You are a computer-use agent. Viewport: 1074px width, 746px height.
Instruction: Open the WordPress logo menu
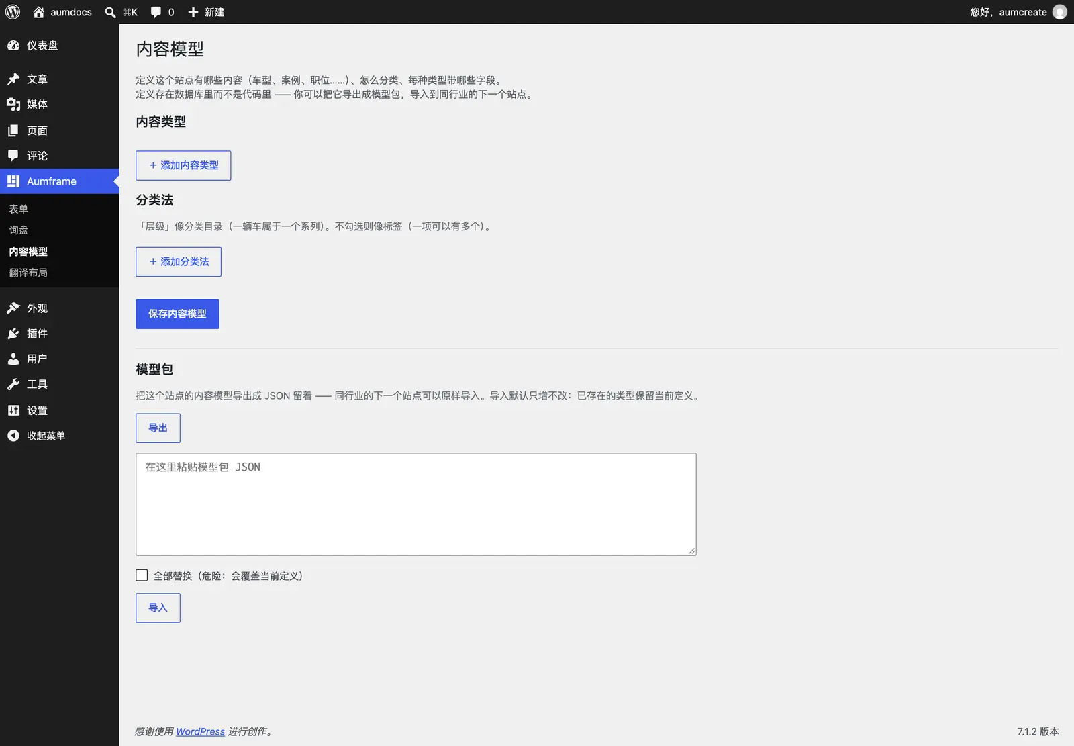click(13, 12)
